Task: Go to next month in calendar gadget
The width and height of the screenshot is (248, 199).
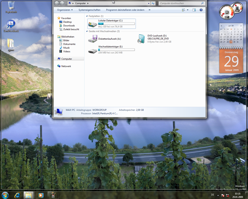Action: (x=241, y=26)
